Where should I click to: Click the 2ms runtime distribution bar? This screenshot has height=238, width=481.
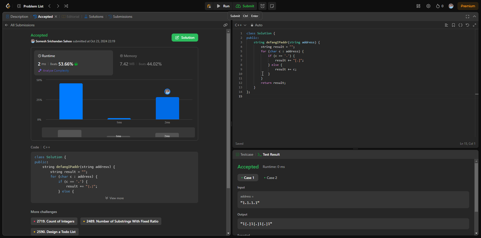[167, 108]
